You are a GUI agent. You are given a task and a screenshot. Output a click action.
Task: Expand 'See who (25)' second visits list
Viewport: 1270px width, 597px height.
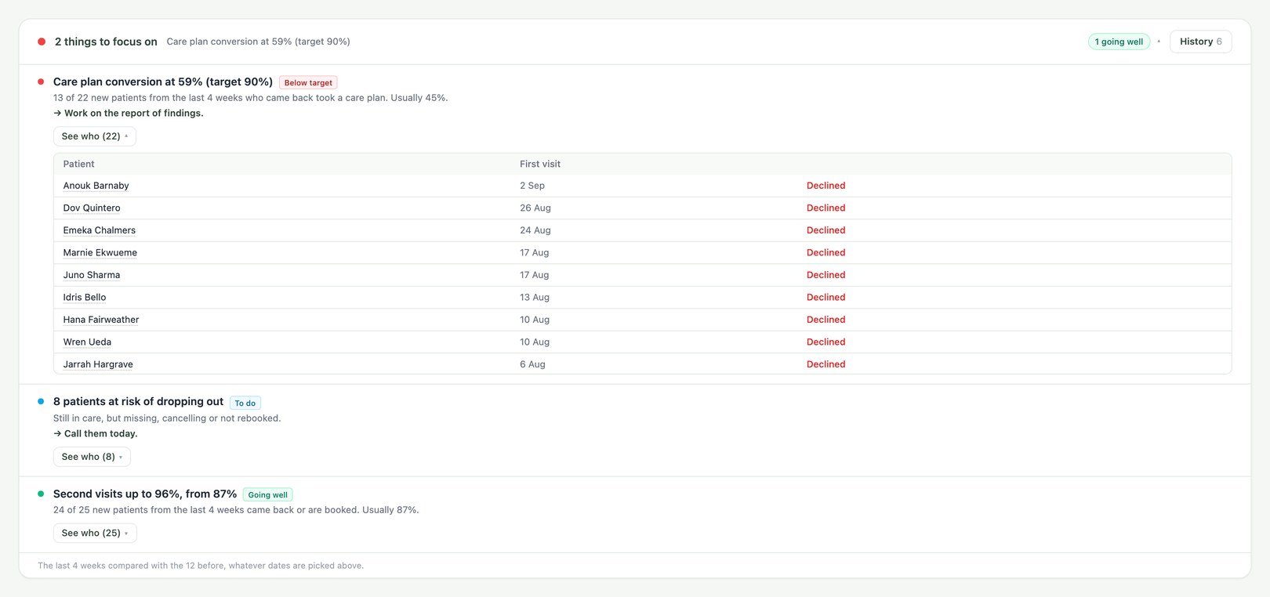point(95,534)
